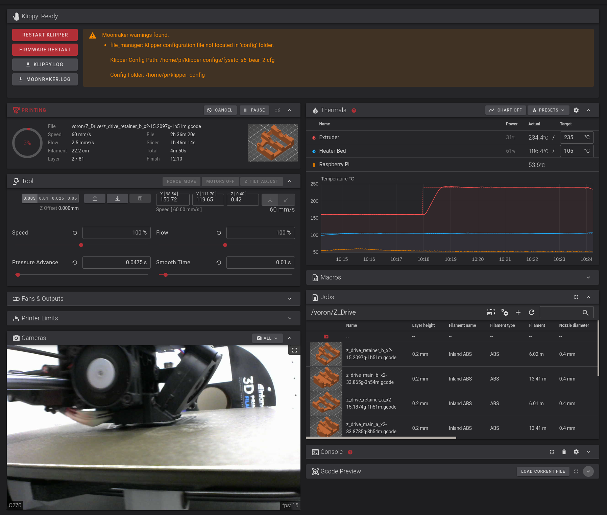Click the raise Z-offset arrow icon
This screenshot has width=607, height=515.
pyautogui.click(x=95, y=198)
